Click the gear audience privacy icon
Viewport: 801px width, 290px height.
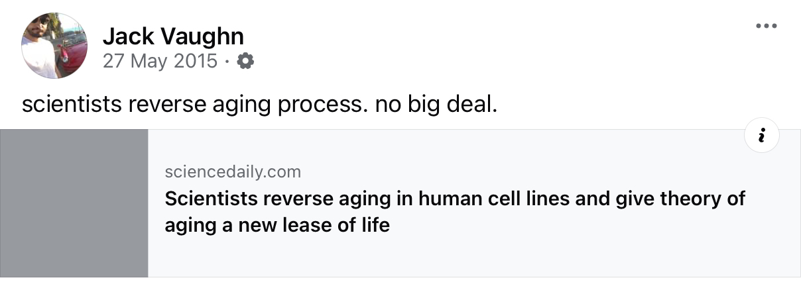245,62
